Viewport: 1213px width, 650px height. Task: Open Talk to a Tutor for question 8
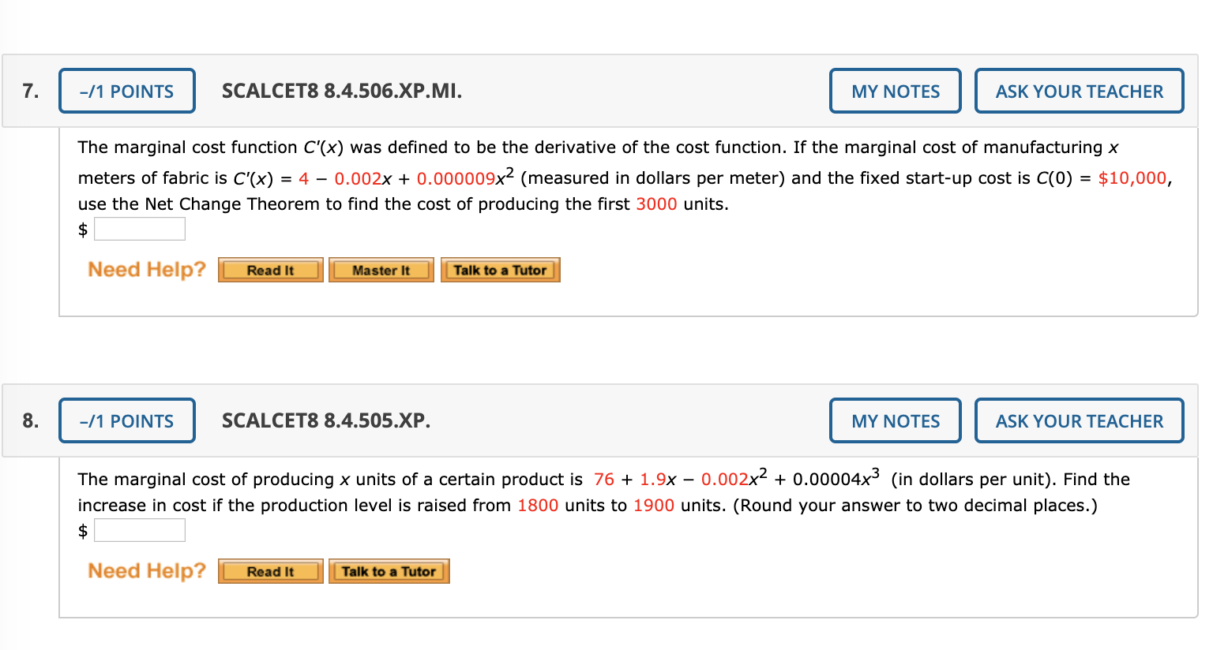[389, 570]
